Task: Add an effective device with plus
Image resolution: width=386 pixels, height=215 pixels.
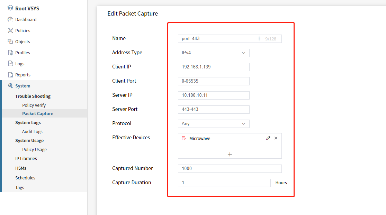Action: point(230,154)
